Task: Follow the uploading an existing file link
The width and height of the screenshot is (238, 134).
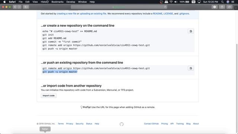Action: [93, 13]
